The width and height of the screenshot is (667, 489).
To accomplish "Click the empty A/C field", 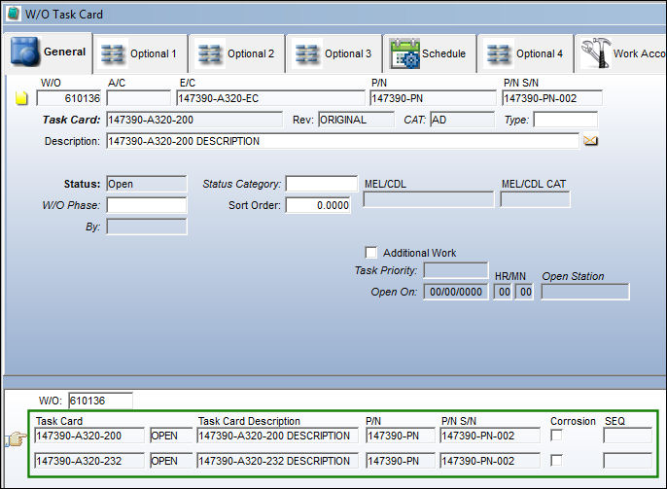I will click(x=139, y=98).
